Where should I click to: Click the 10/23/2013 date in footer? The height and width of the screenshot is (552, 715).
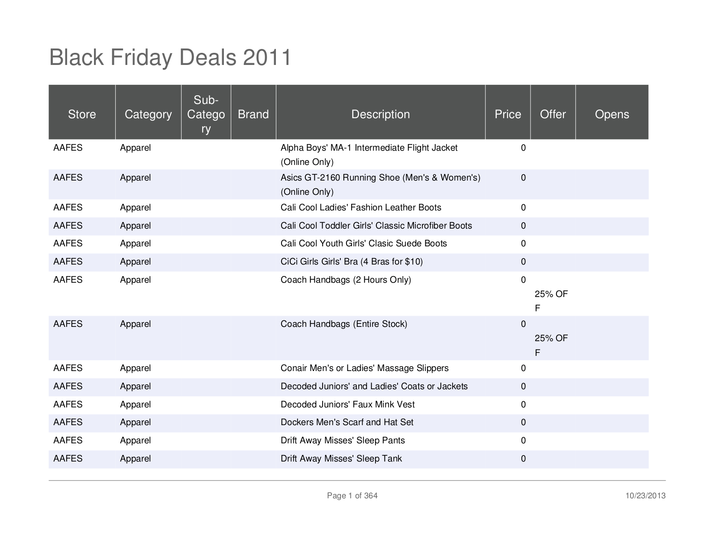(x=645, y=496)
